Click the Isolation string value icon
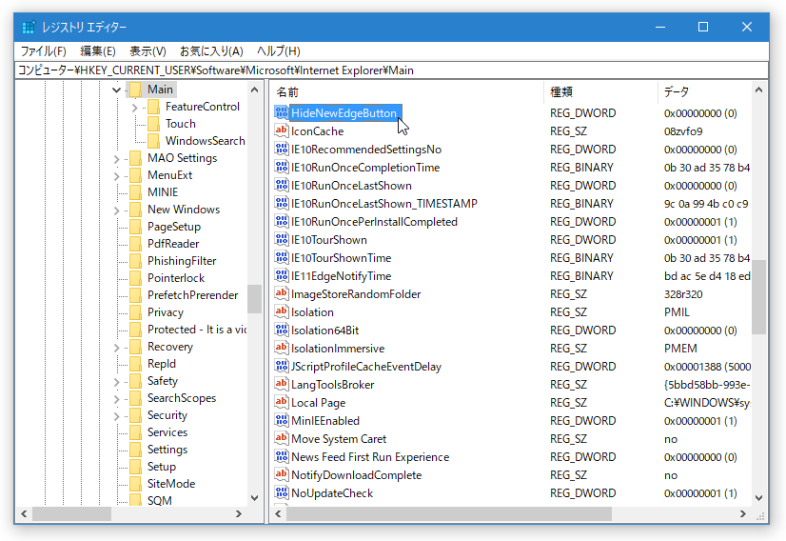 [x=282, y=311]
